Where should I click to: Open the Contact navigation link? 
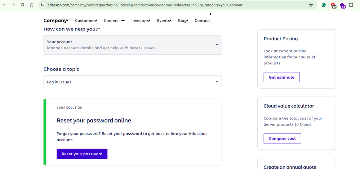point(202,20)
